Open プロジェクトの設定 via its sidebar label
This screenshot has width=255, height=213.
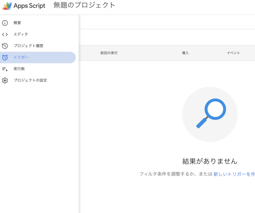click(30, 80)
